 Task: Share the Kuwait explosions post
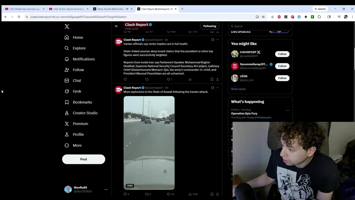click(217, 194)
